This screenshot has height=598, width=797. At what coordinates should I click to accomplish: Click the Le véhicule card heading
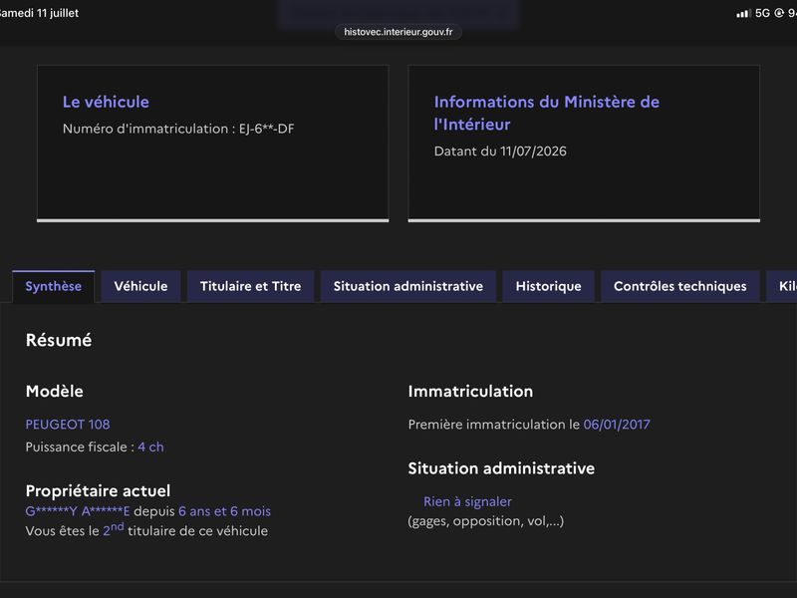click(106, 102)
